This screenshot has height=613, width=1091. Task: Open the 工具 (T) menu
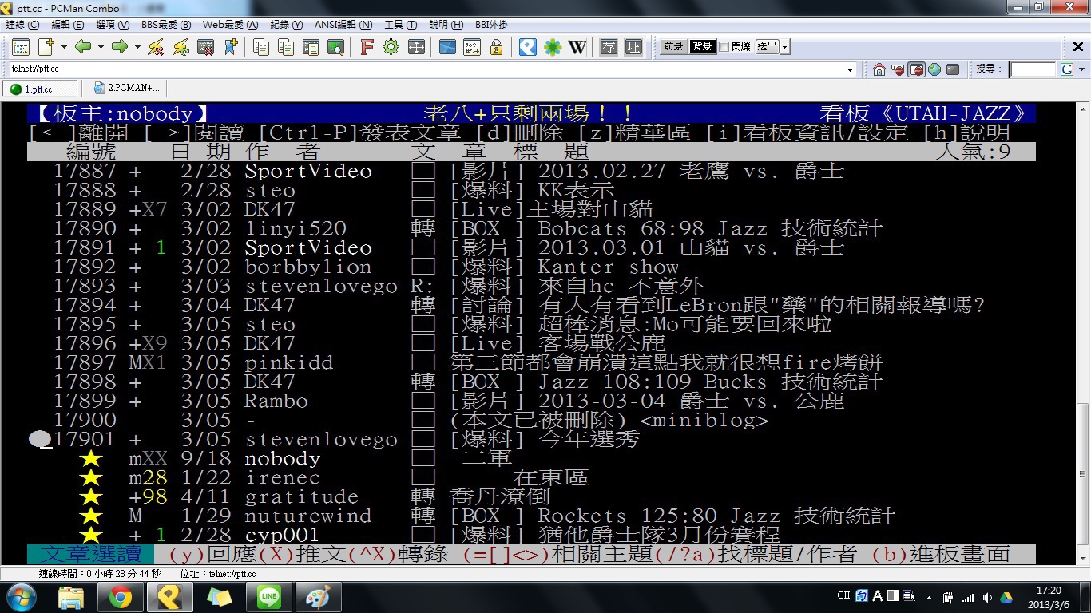click(x=401, y=25)
